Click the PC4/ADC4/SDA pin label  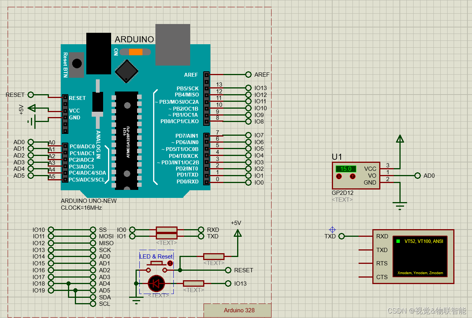pyautogui.click(x=87, y=173)
